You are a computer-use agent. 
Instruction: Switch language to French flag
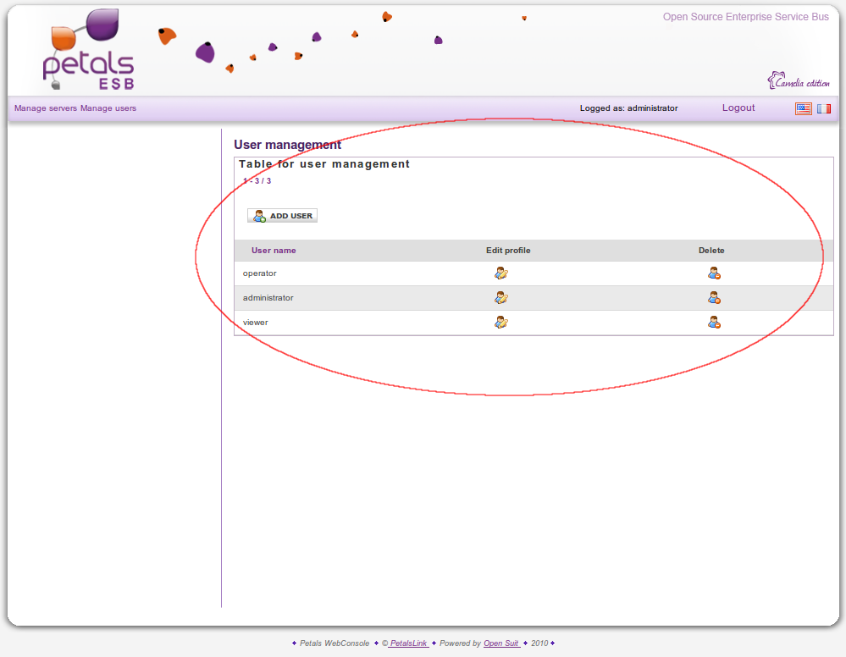pyautogui.click(x=824, y=108)
